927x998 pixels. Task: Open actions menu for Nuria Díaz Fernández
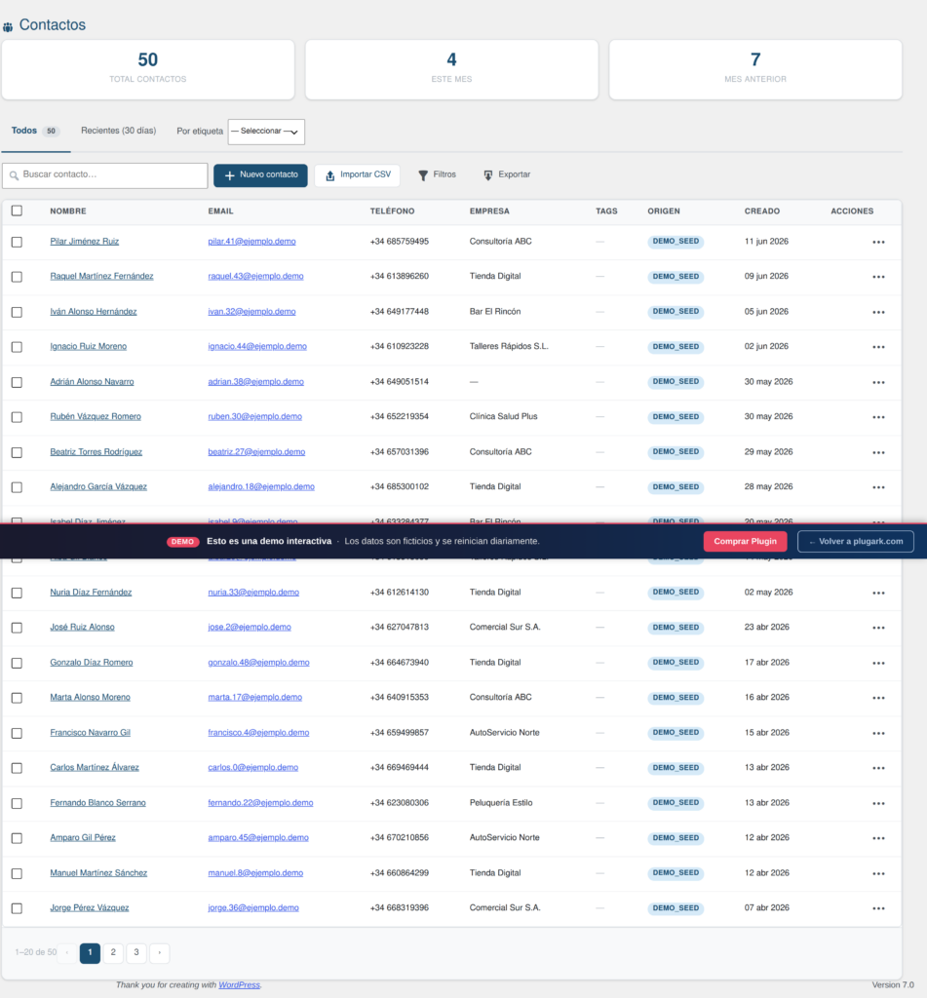coord(878,593)
